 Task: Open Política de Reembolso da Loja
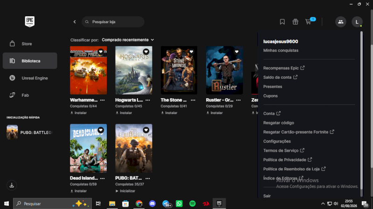(294, 169)
